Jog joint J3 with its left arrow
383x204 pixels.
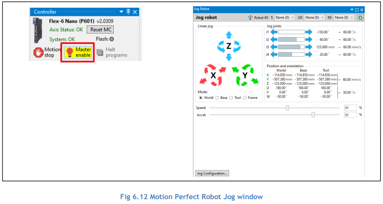274,47
